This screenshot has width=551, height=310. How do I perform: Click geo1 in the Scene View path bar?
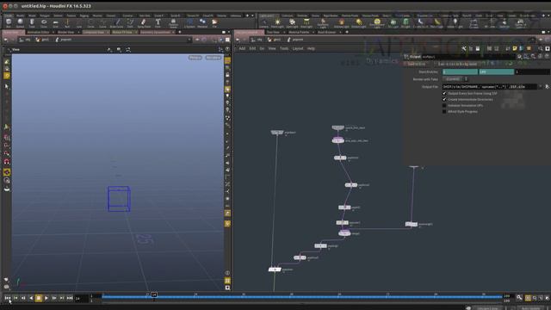click(x=42, y=40)
